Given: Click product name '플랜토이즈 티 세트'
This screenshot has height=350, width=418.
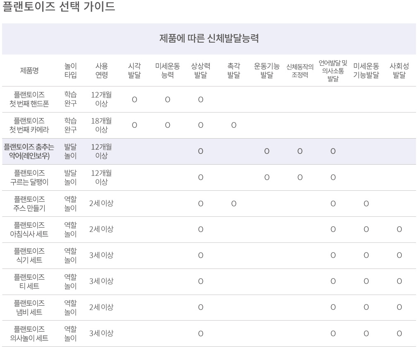Looking at the screenshot, I should [x=29, y=281].
